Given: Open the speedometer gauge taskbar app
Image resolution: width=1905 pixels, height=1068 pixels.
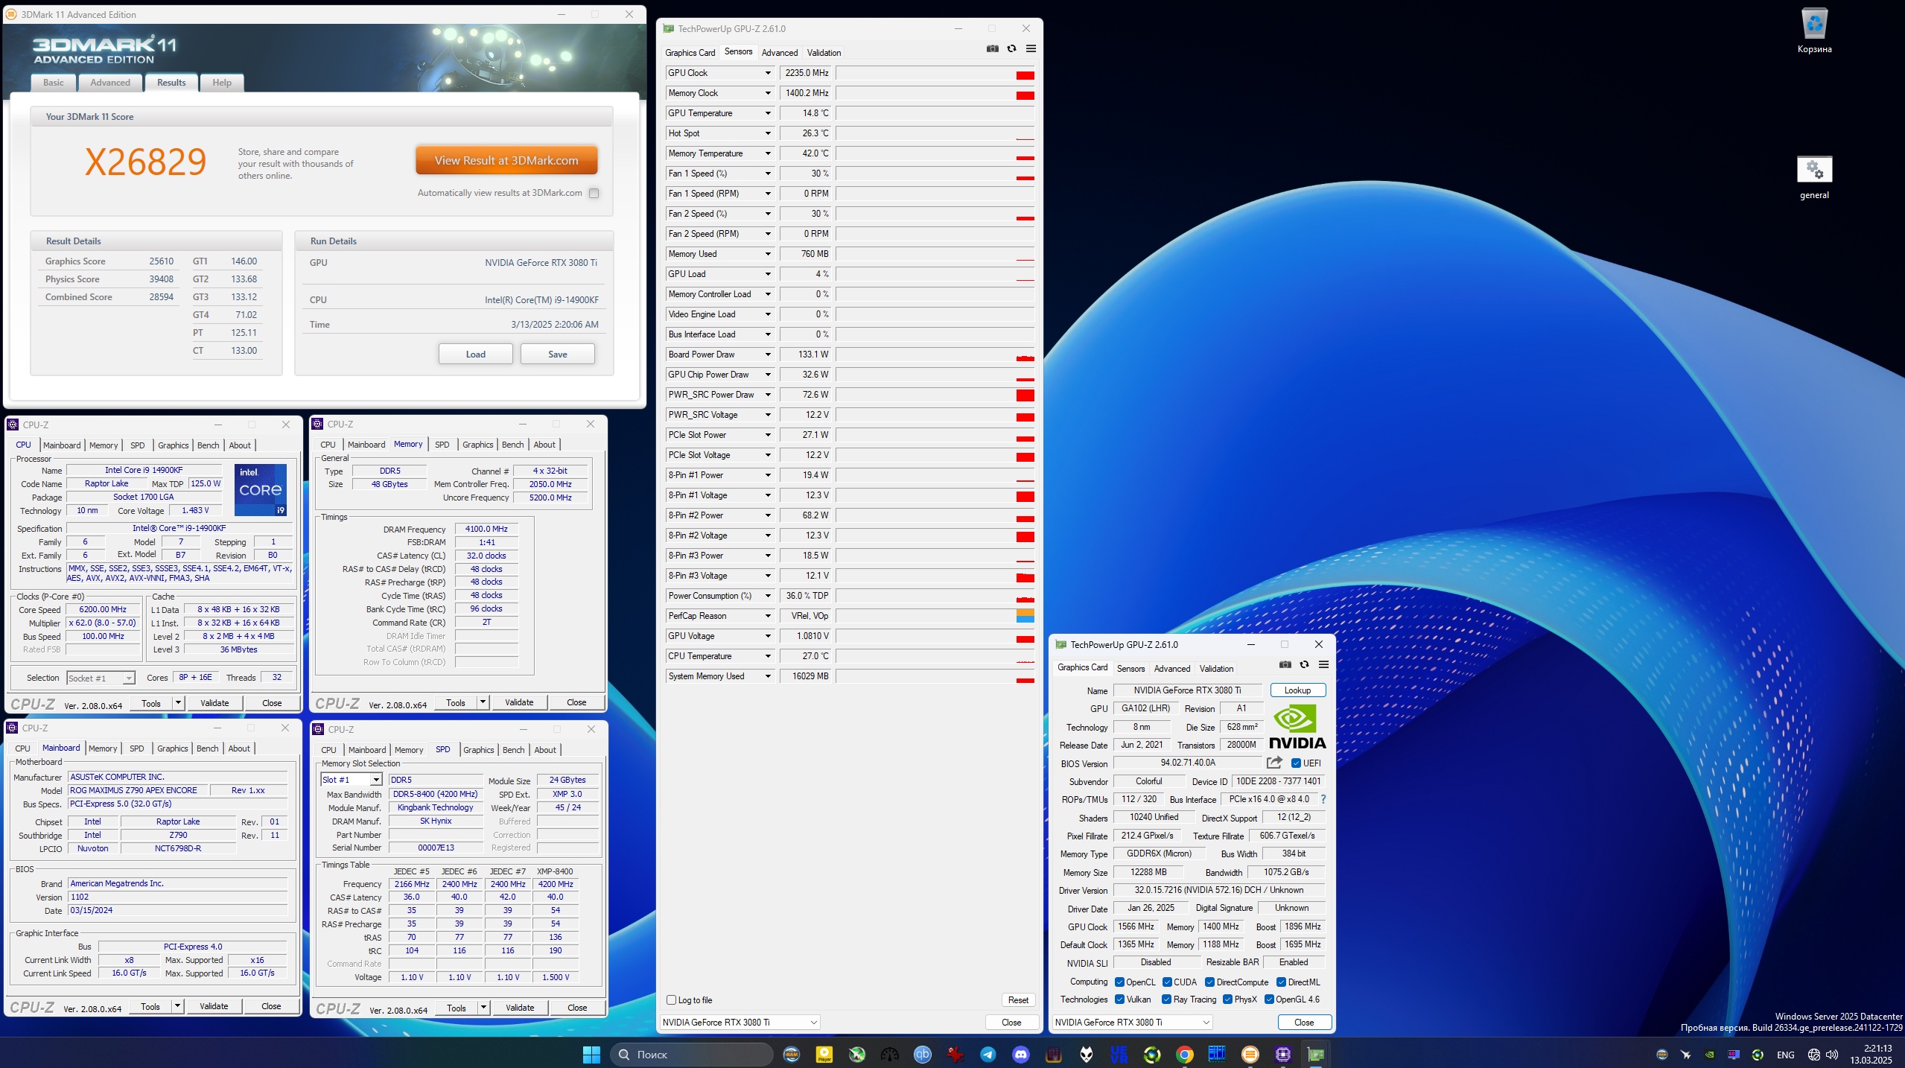Looking at the screenshot, I should pyautogui.click(x=890, y=1054).
